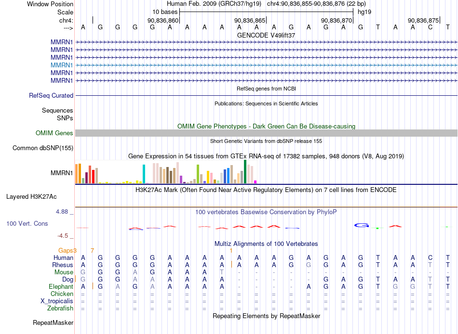Click the Common dbSNP(155) track label
This screenshot has height=334, width=458.
43,148
